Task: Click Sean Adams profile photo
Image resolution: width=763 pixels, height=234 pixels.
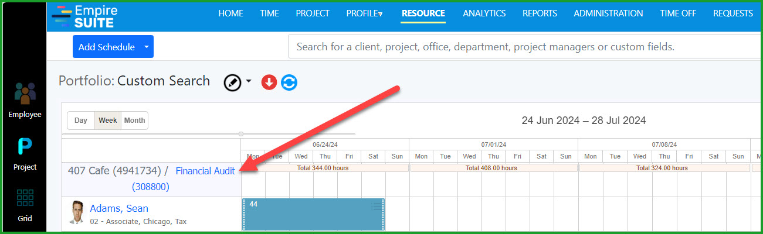Action: click(77, 212)
